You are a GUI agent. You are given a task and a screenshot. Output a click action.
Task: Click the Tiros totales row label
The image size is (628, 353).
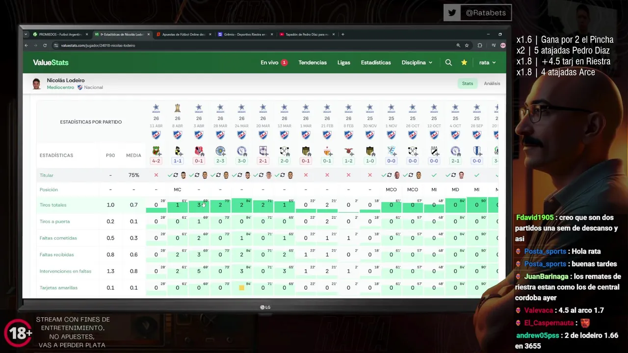(x=53, y=205)
